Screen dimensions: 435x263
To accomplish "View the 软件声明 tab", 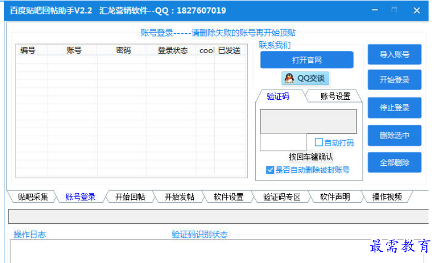I will pyautogui.click(x=335, y=197).
